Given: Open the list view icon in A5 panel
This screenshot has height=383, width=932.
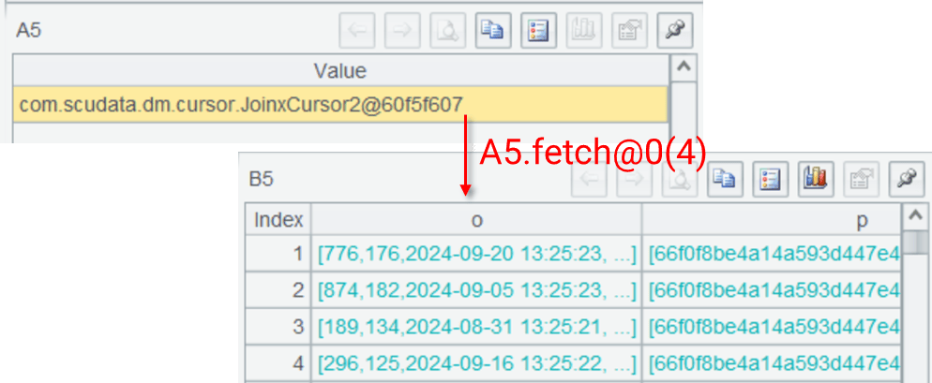Looking at the screenshot, I should tap(538, 31).
